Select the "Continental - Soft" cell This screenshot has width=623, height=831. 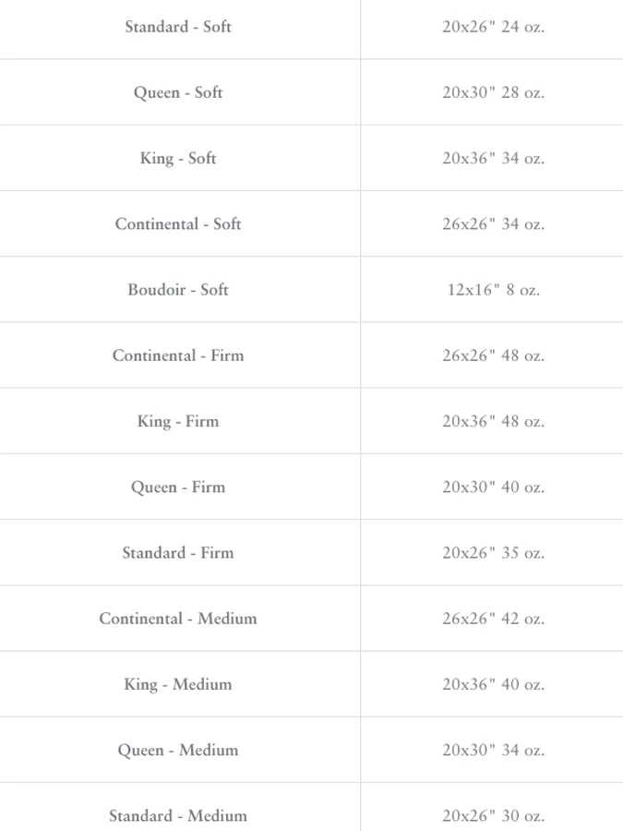(x=178, y=223)
